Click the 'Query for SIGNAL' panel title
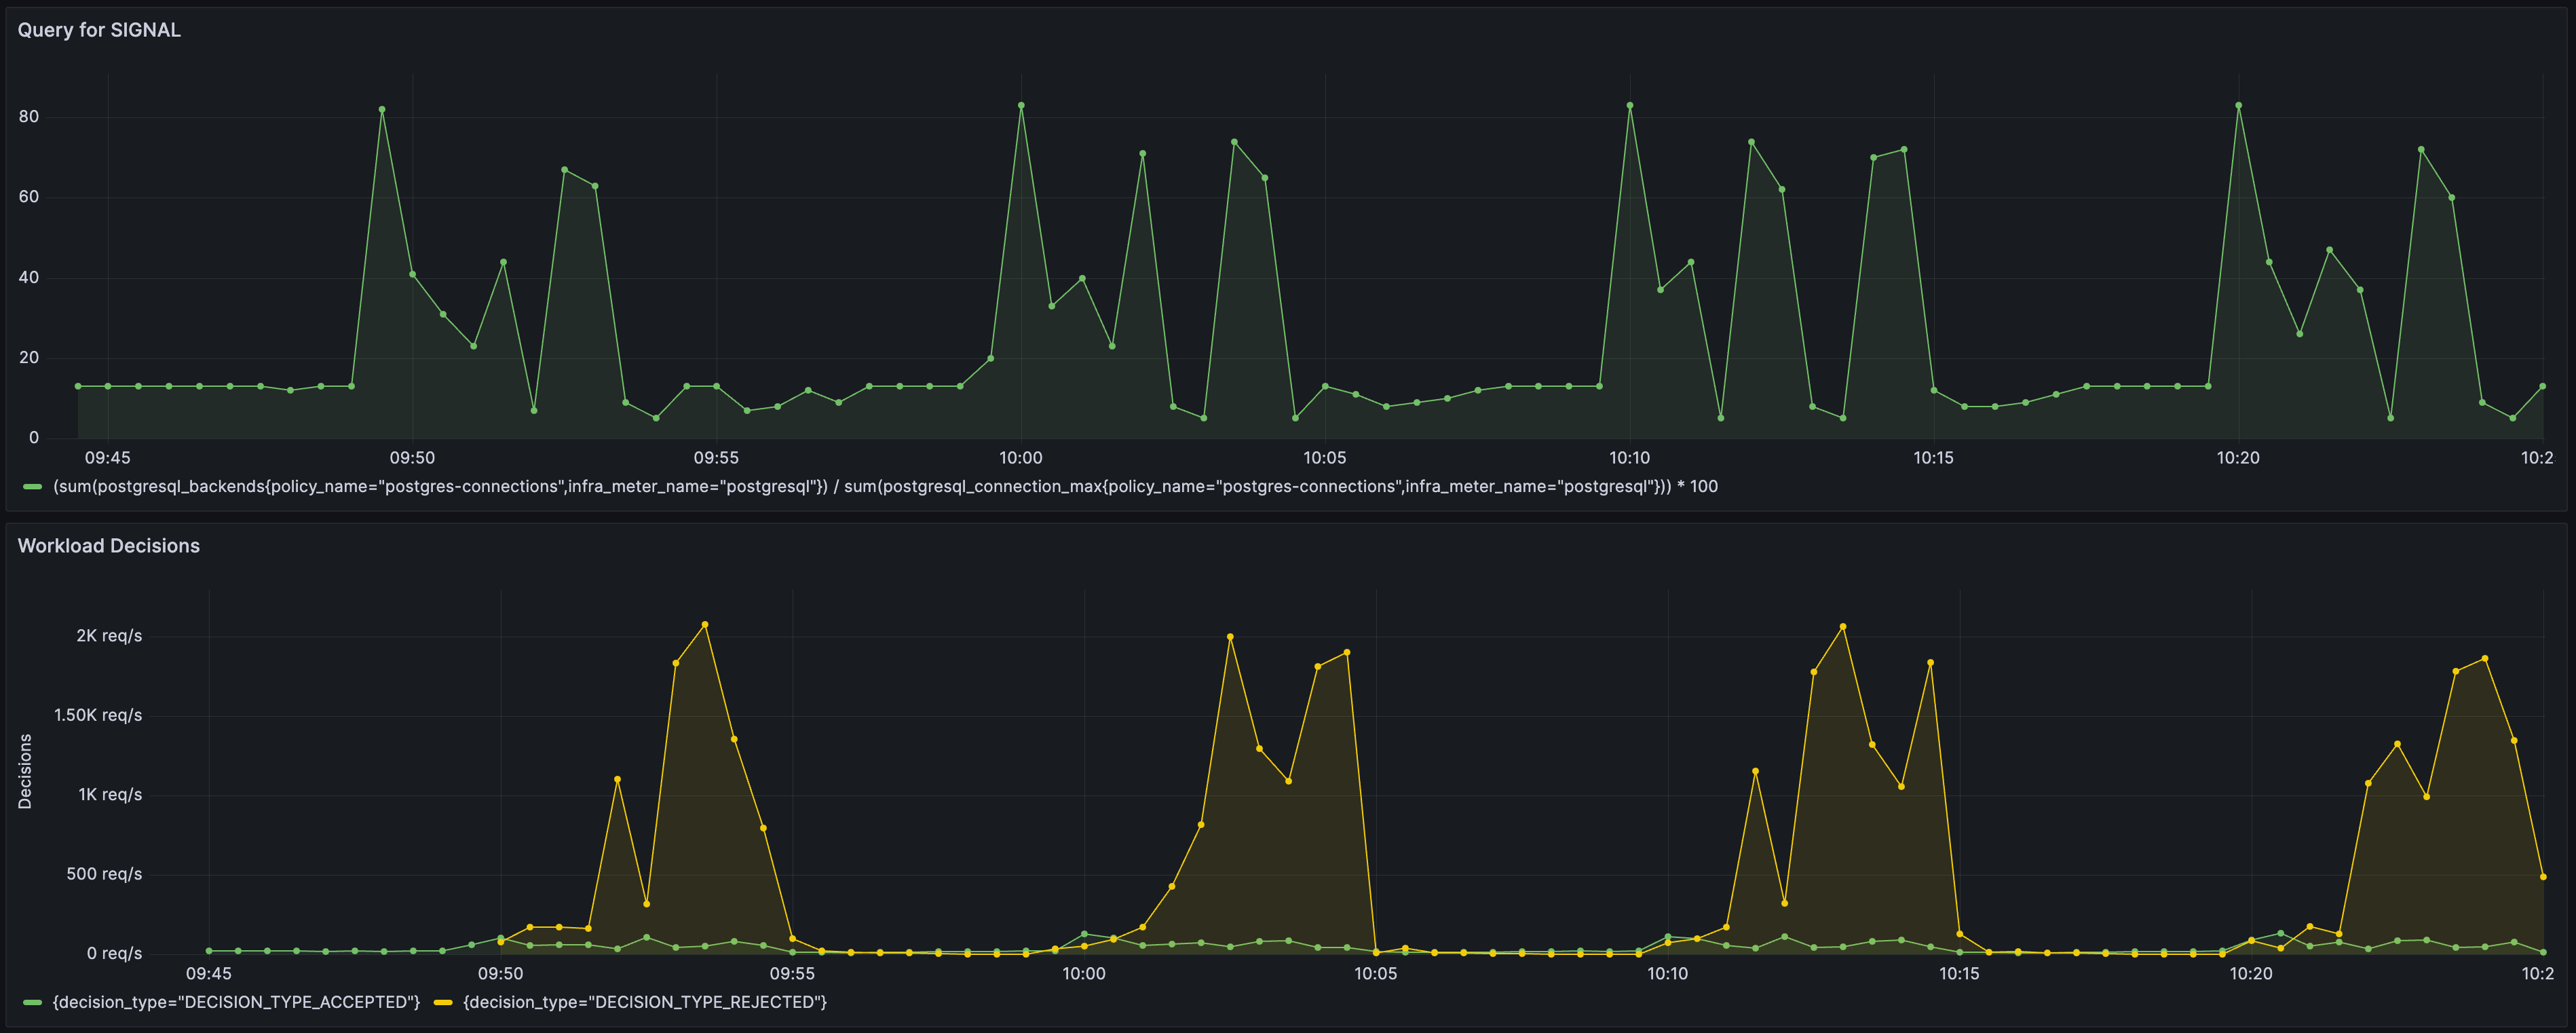This screenshot has width=2576, height=1033. (99, 30)
